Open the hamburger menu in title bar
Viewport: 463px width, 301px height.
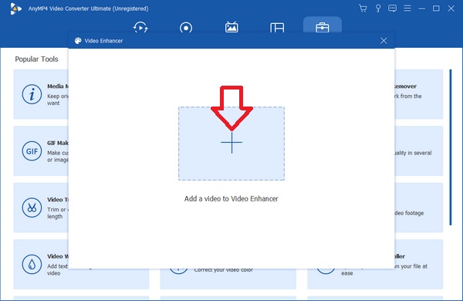[407, 8]
